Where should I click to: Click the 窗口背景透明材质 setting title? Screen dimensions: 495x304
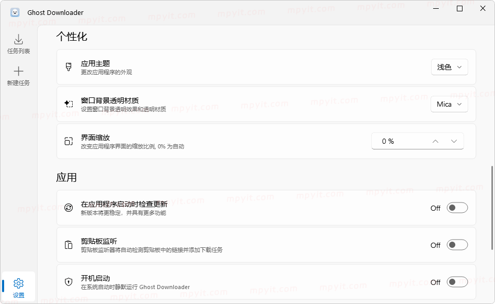pyautogui.click(x=110, y=100)
